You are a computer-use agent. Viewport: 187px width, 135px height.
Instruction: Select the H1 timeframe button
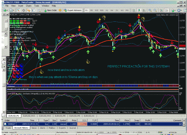[x=107, y=10]
